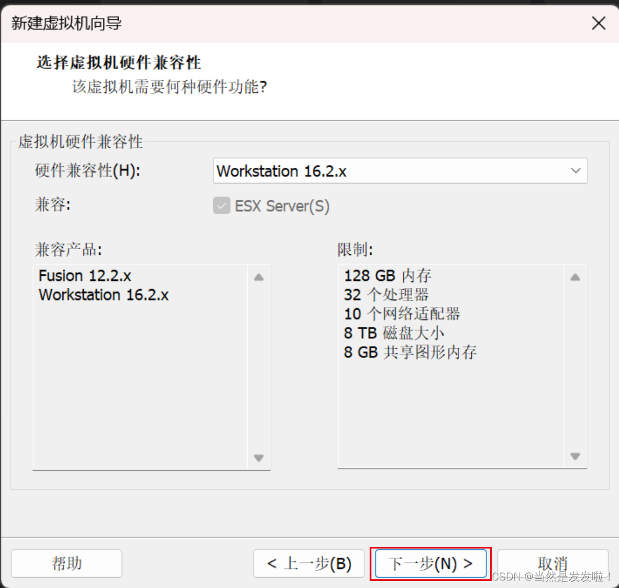Cancel the wizard with 取消 button
619x588 pixels.
pos(553,563)
